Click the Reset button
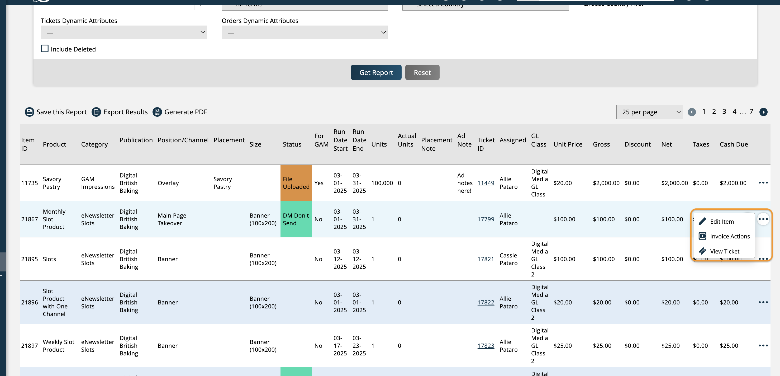780x376 pixels. point(422,72)
